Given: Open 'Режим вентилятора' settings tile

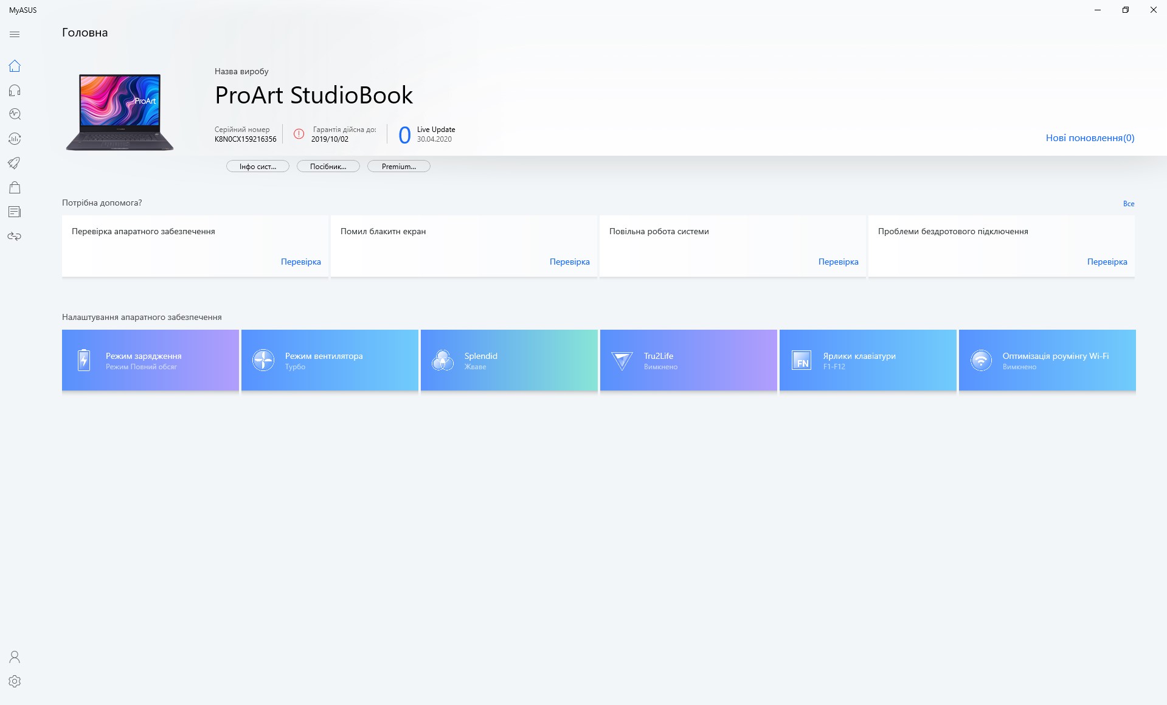Looking at the screenshot, I should (330, 360).
